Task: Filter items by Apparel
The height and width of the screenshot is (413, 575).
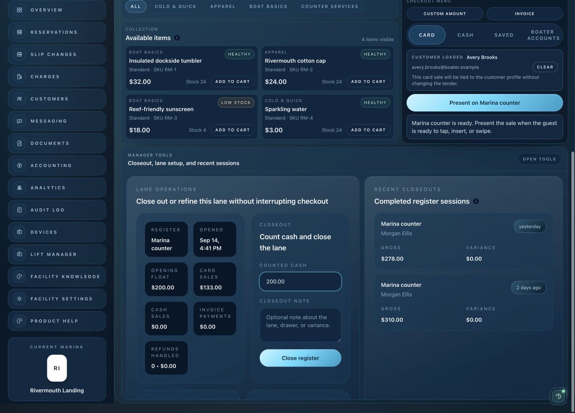Action: tap(223, 6)
